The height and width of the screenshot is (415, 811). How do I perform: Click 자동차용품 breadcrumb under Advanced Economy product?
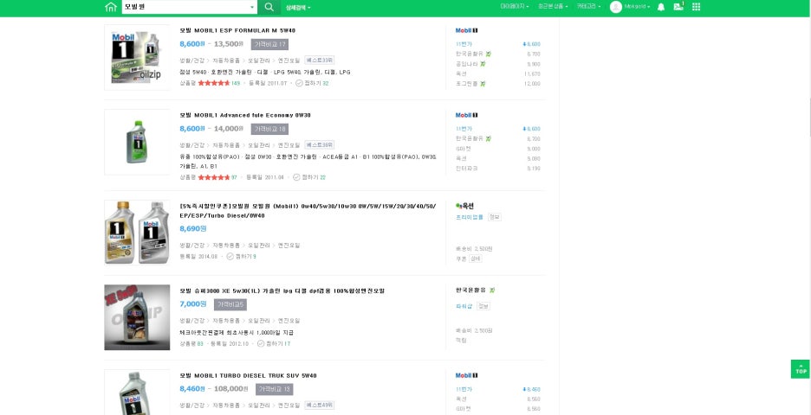pos(226,145)
